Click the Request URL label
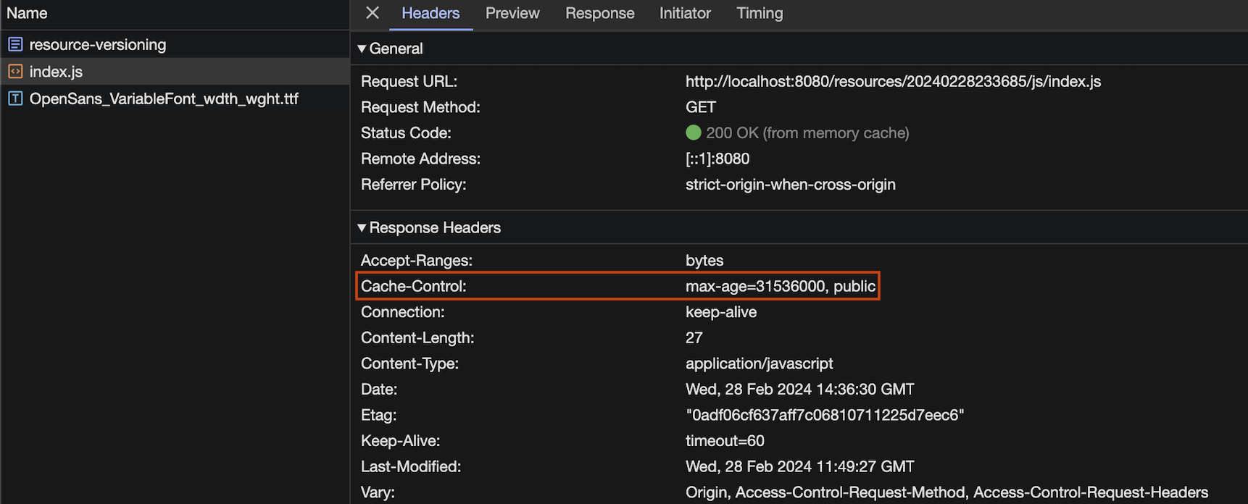Screen dimensions: 1248x504 (409, 81)
